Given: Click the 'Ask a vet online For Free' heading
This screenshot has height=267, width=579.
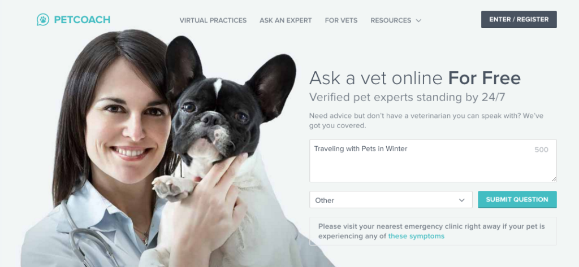Looking at the screenshot, I should [x=414, y=78].
